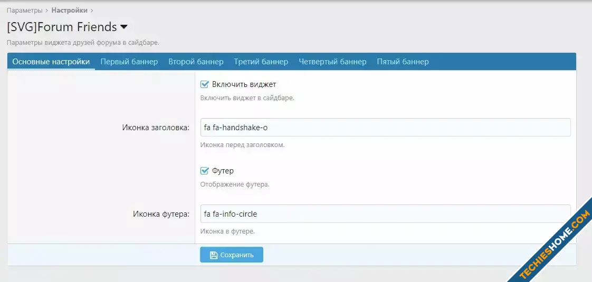Click the chevron after "Параметры" breadcrumb
Image resolution: width=592 pixels, height=282 pixels.
click(47, 10)
